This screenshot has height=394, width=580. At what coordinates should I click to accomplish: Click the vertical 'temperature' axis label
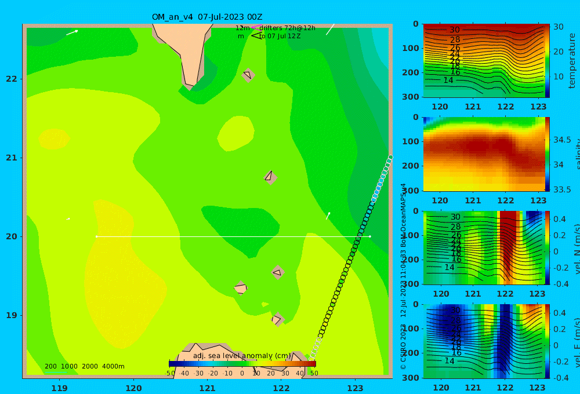tap(572, 61)
